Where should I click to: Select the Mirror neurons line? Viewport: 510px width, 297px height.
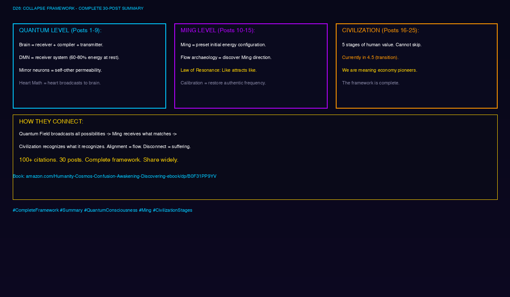[x=60, y=70]
